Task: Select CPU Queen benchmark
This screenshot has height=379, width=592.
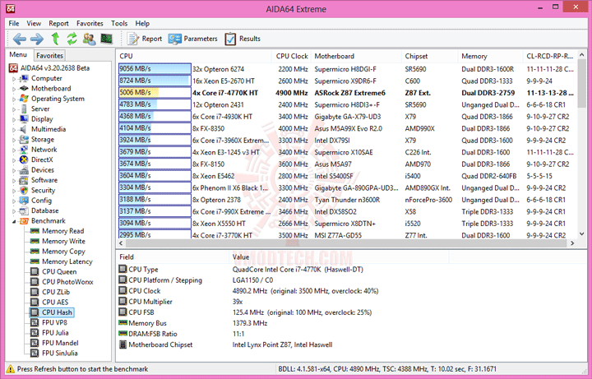Action: tap(59, 272)
